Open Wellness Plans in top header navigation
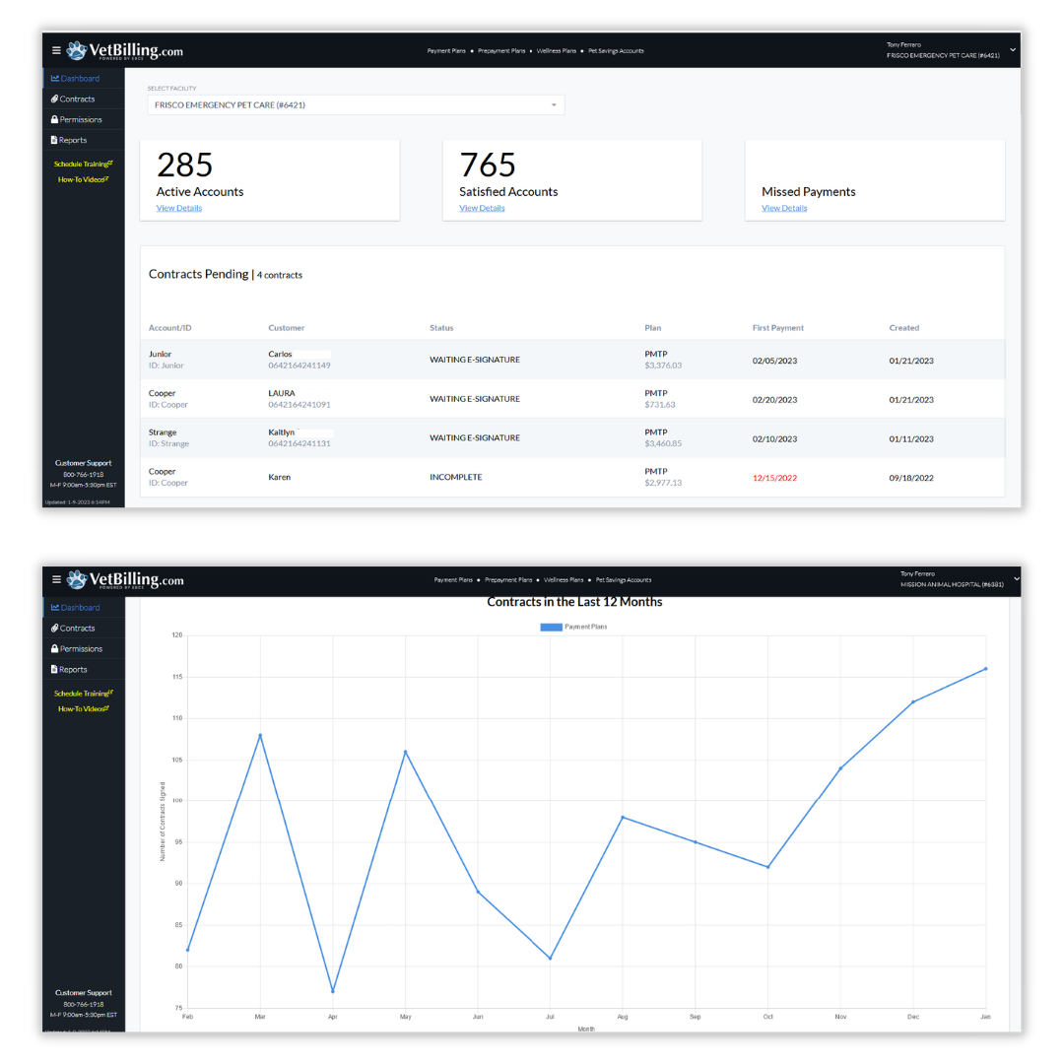 pyautogui.click(x=557, y=51)
